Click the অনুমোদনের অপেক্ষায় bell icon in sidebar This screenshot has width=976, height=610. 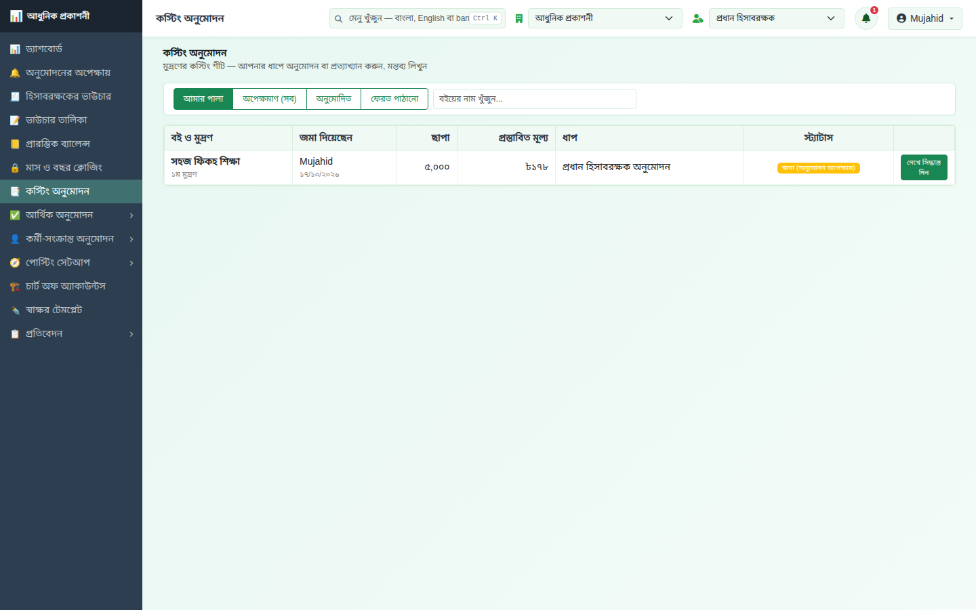(x=15, y=73)
